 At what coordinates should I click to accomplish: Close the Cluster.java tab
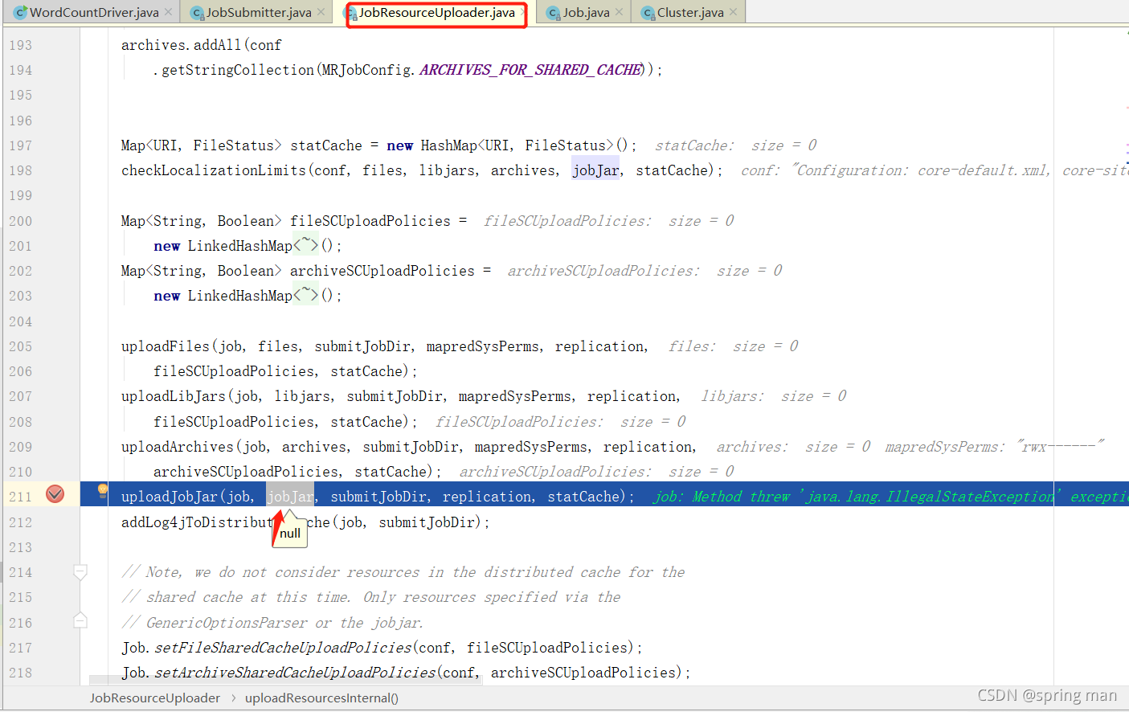click(x=733, y=12)
